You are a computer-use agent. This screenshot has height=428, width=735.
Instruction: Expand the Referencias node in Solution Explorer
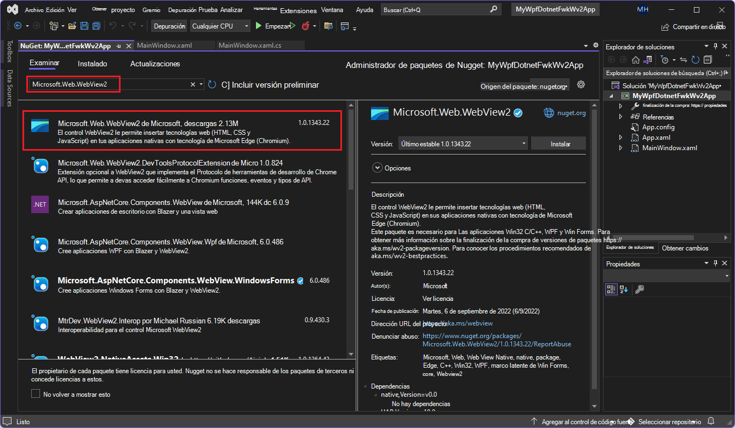click(x=621, y=117)
